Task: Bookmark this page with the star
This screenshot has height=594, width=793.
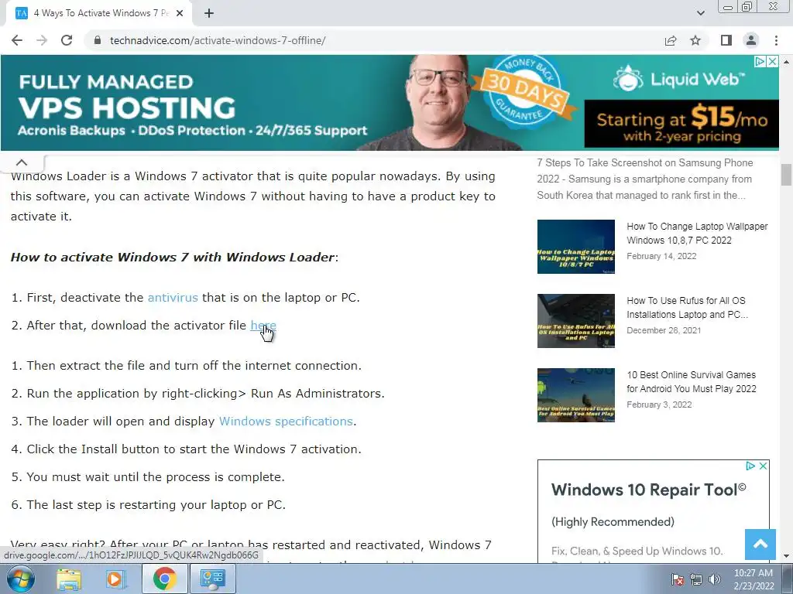Action: [695, 40]
